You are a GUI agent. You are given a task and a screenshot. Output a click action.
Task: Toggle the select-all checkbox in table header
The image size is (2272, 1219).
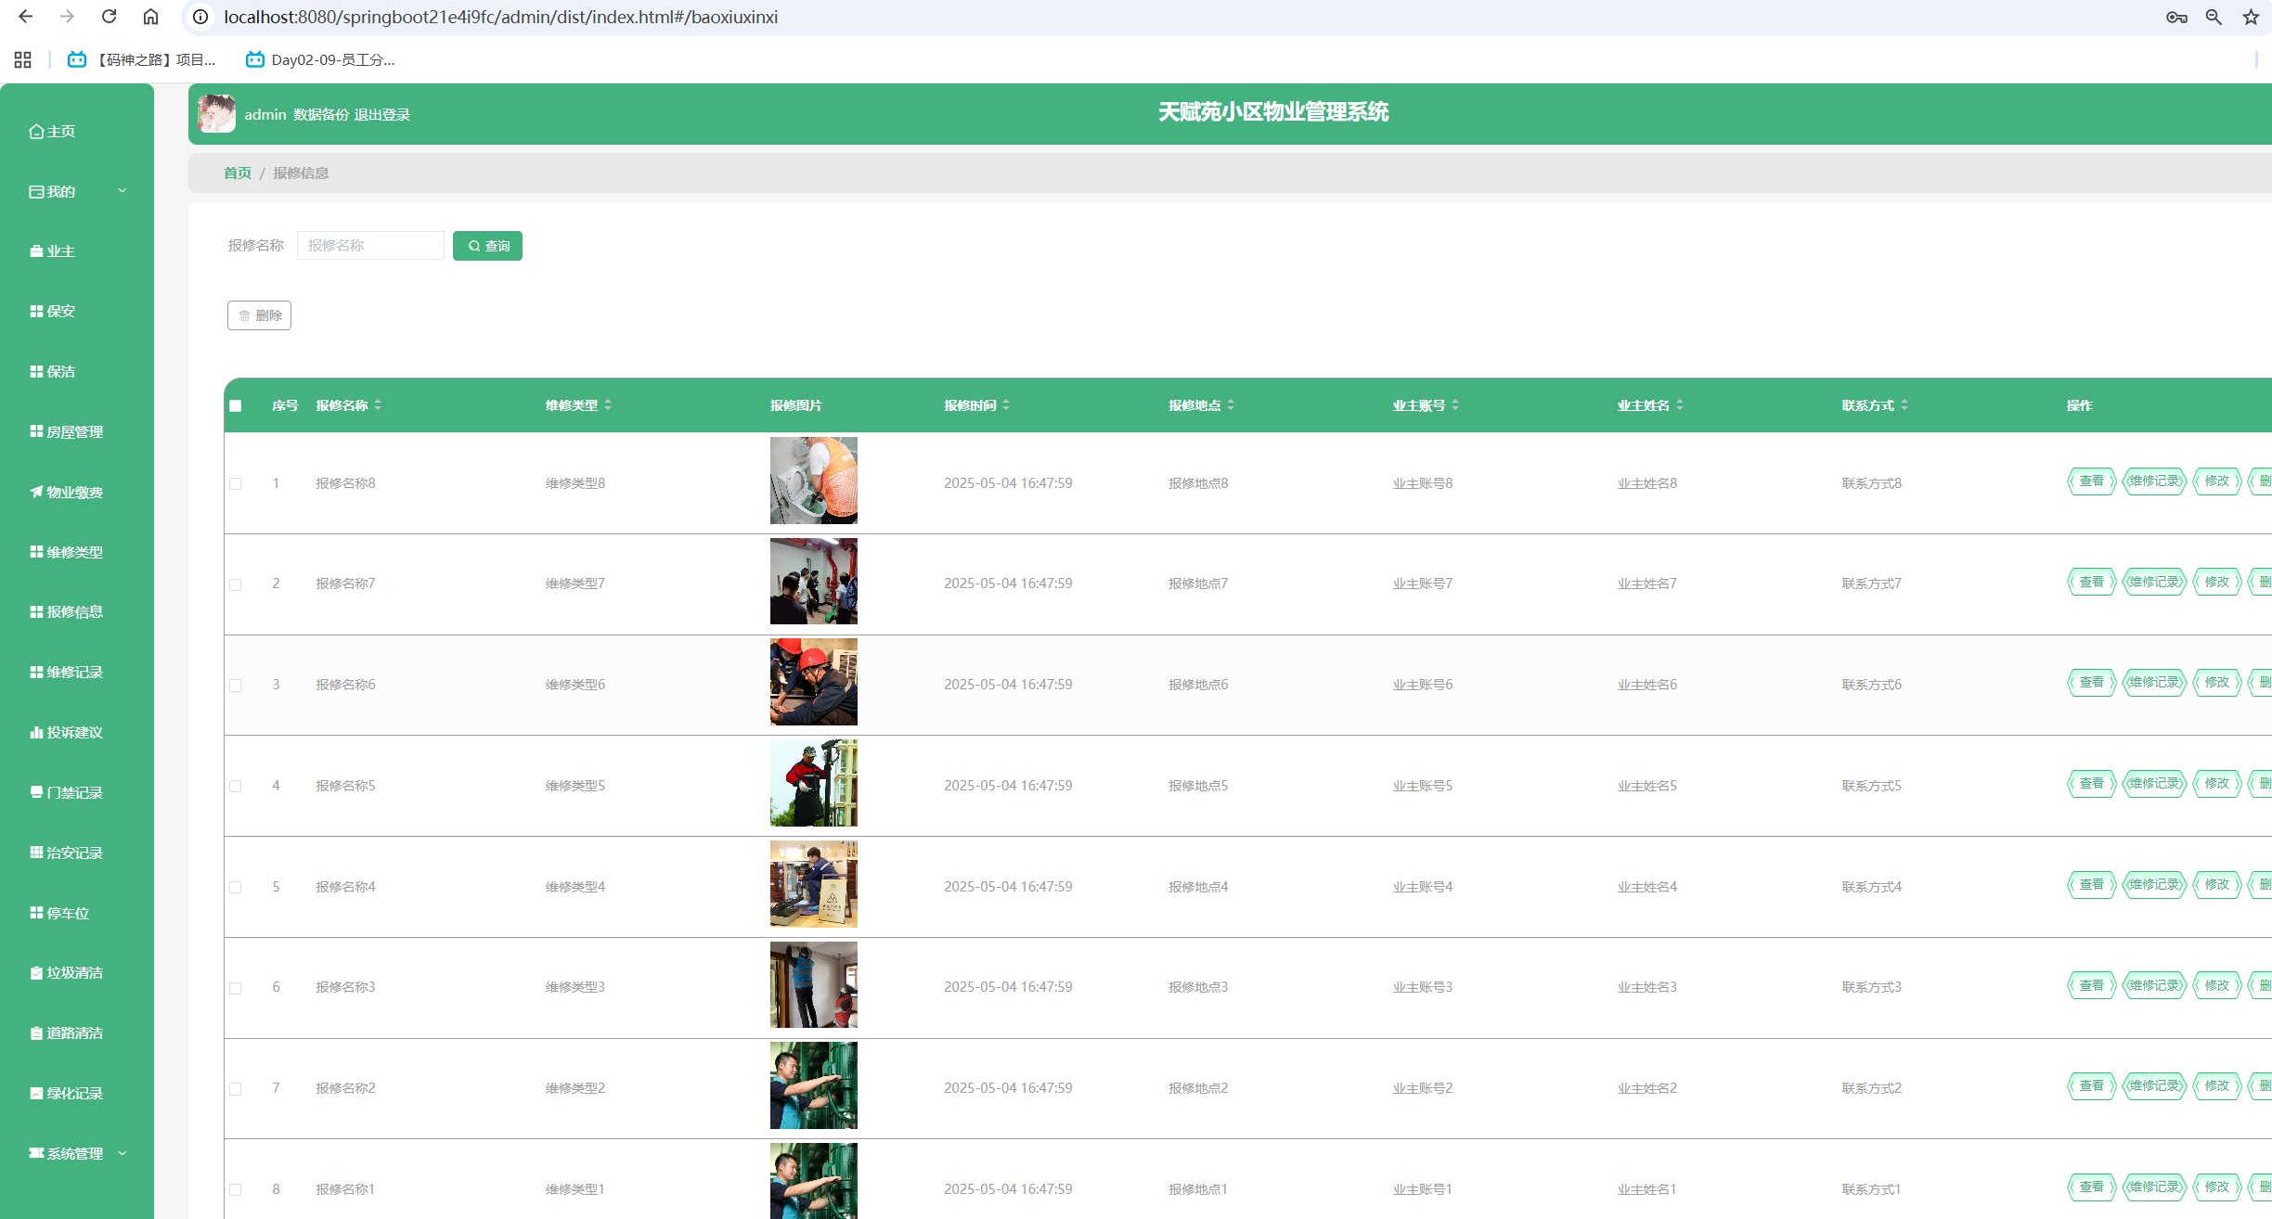pos(236,405)
